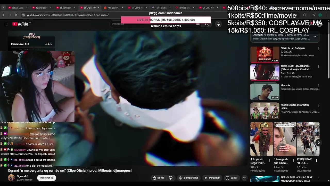Switch to the Teclado Mec browser tab
The image size is (330, 186).
[185, 8]
